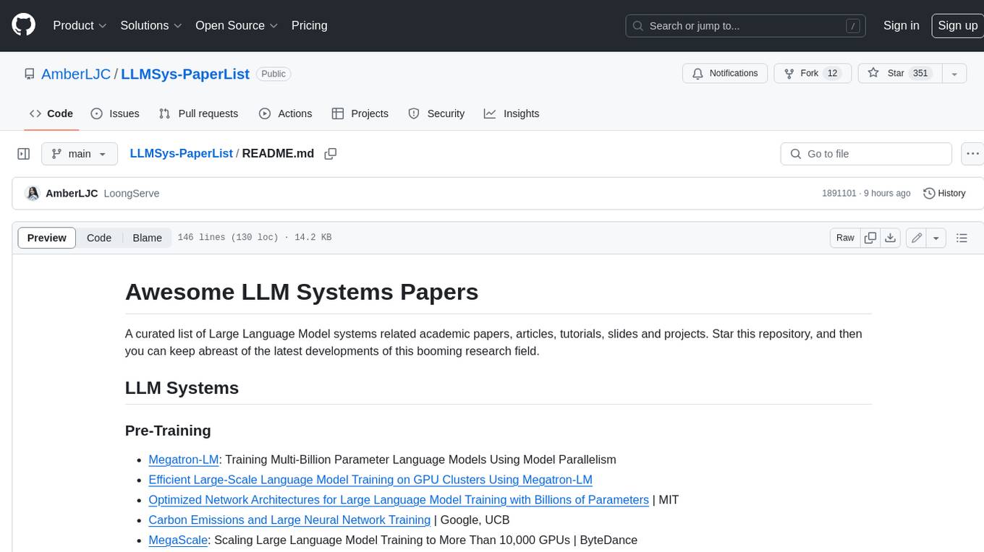The width and height of the screenshot is (984, 552).
Task: Copy raw file contents
Action: click(870, 238)
